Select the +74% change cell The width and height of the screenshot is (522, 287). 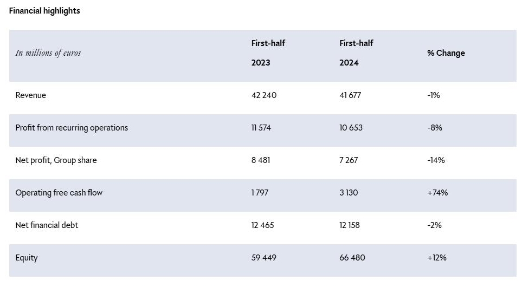point(437,193)
